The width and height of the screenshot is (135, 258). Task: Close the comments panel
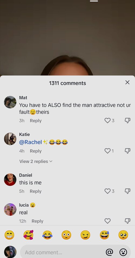(127, 82)
